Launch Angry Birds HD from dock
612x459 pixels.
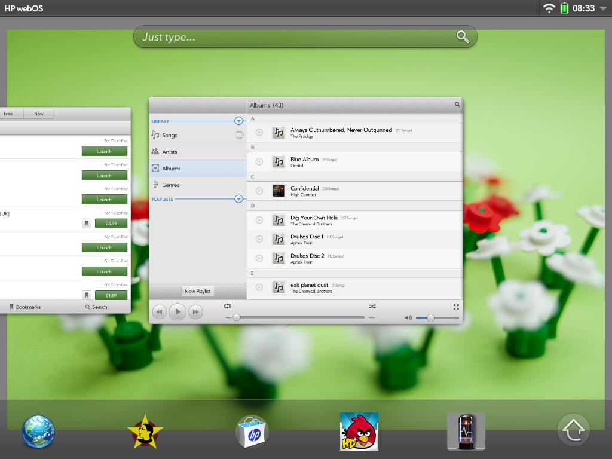click(359, 432)
